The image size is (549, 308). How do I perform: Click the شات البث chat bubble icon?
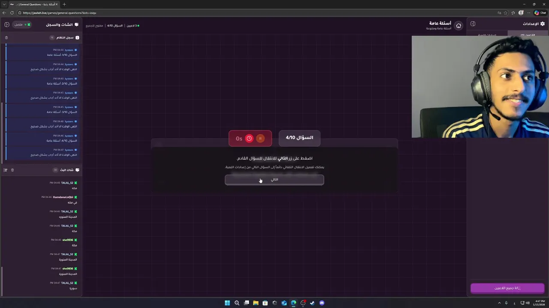(77, 170)
